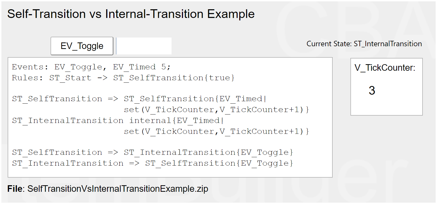437x204 pixels.
Task: Click the Rules ST_Start line in code
Action: tap(123, 78)
